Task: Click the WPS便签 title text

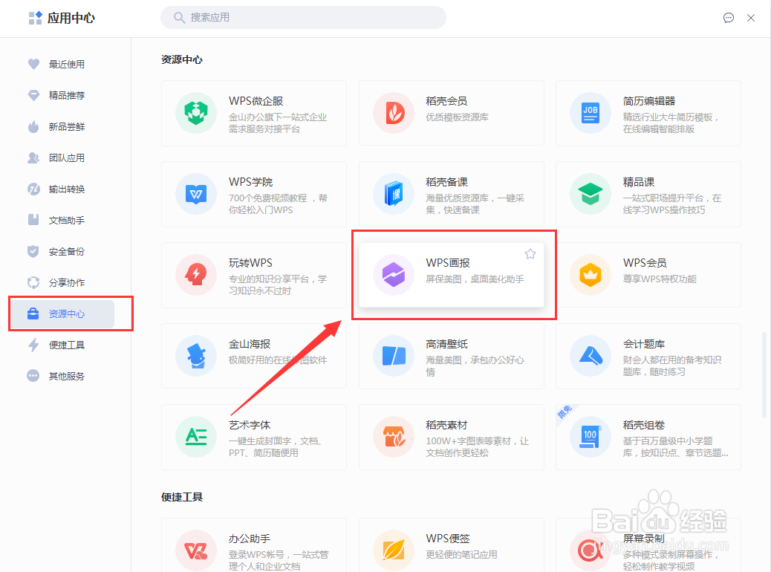Action: [447, 539]
